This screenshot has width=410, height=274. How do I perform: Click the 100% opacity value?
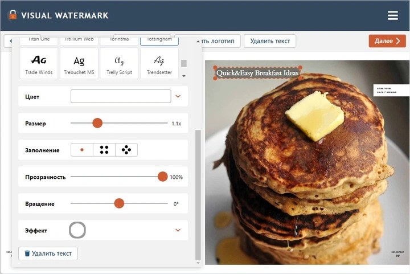tap(177, 177)
